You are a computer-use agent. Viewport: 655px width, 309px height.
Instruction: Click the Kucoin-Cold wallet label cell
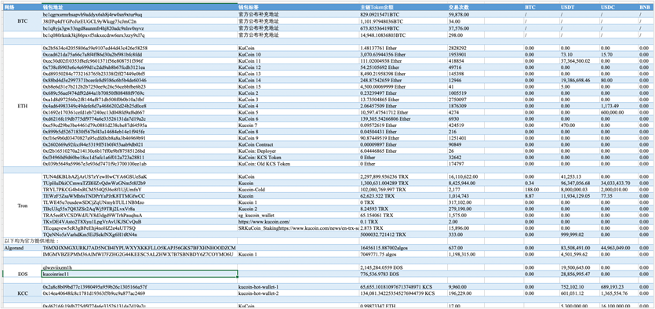[298, 189]
